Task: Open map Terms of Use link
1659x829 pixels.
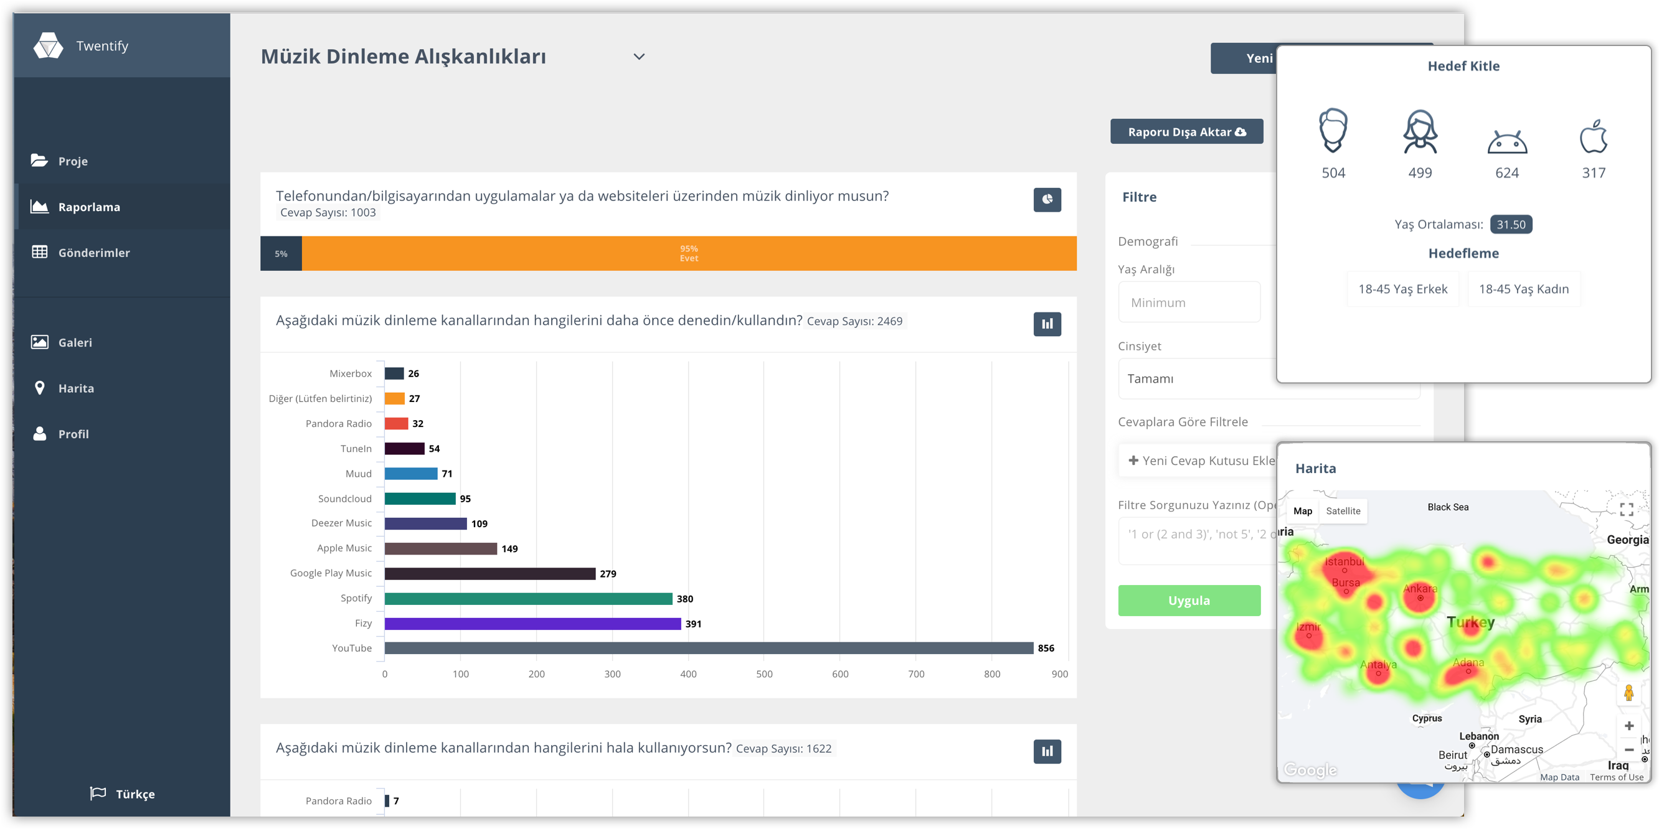Action: [x=1616, y=777]
